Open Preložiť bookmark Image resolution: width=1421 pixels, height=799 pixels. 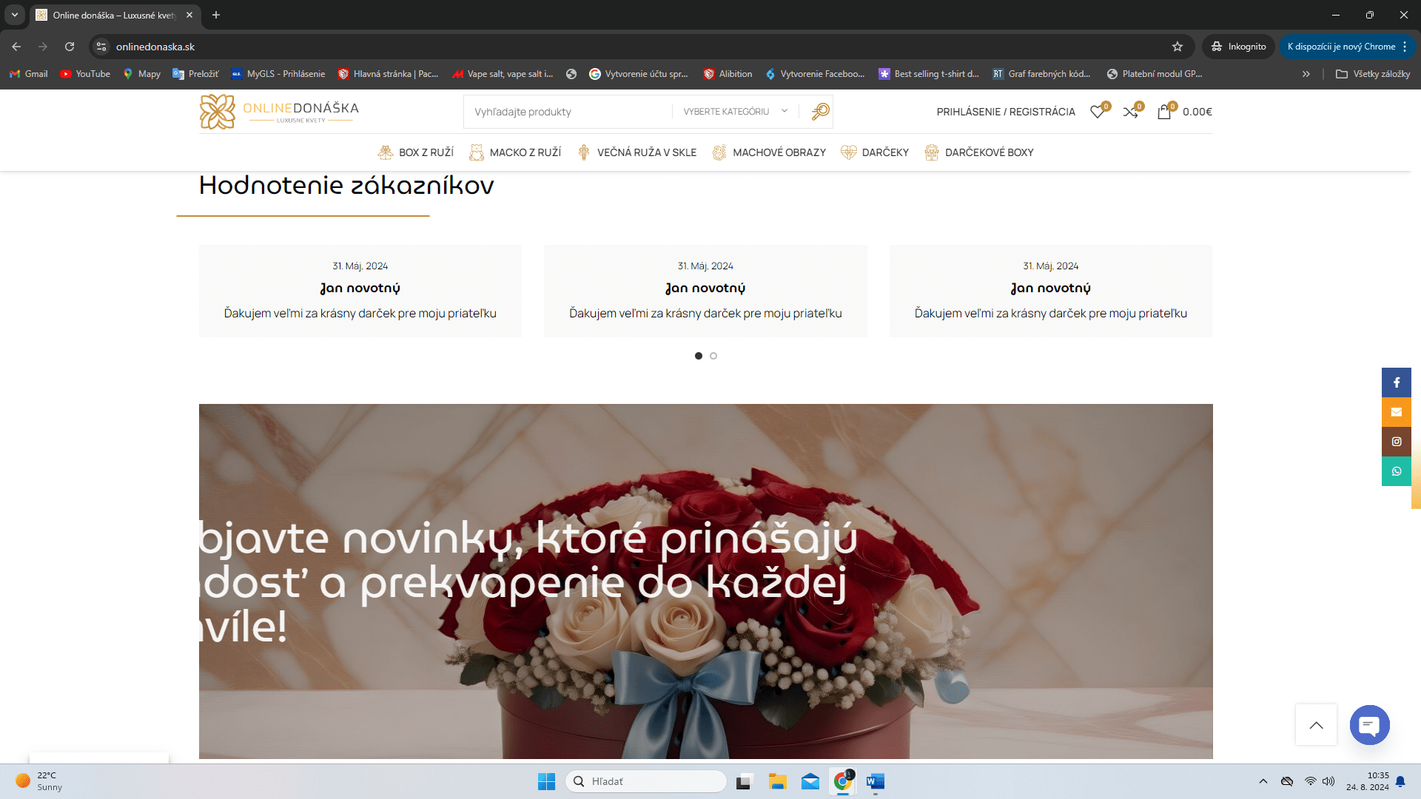(x=195, y=74)
